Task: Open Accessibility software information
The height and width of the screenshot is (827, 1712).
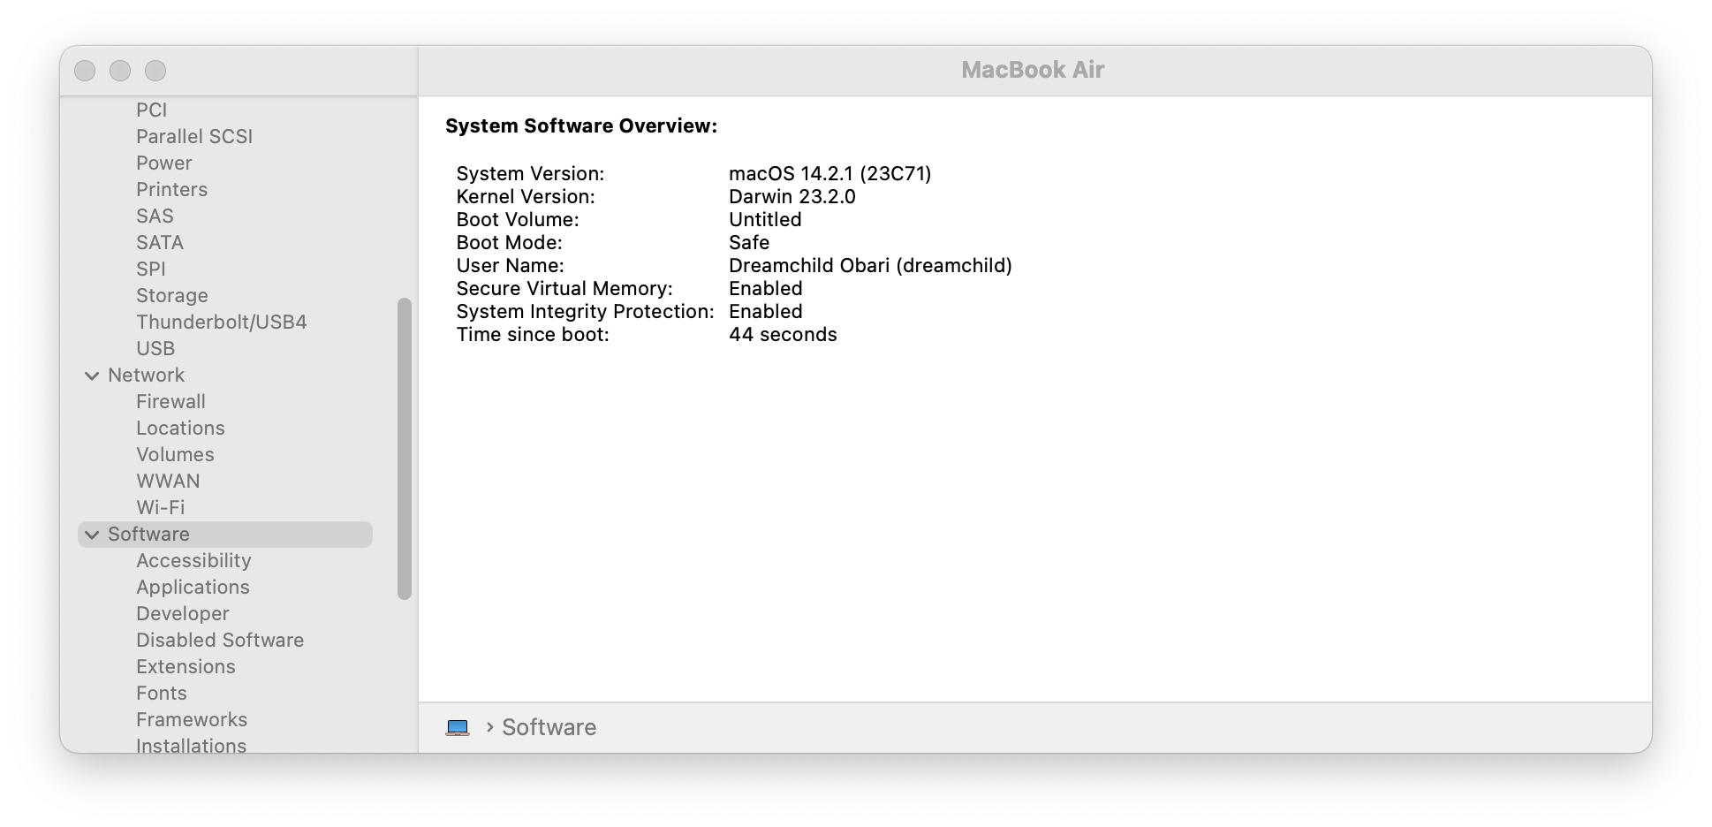Action: 193,560
